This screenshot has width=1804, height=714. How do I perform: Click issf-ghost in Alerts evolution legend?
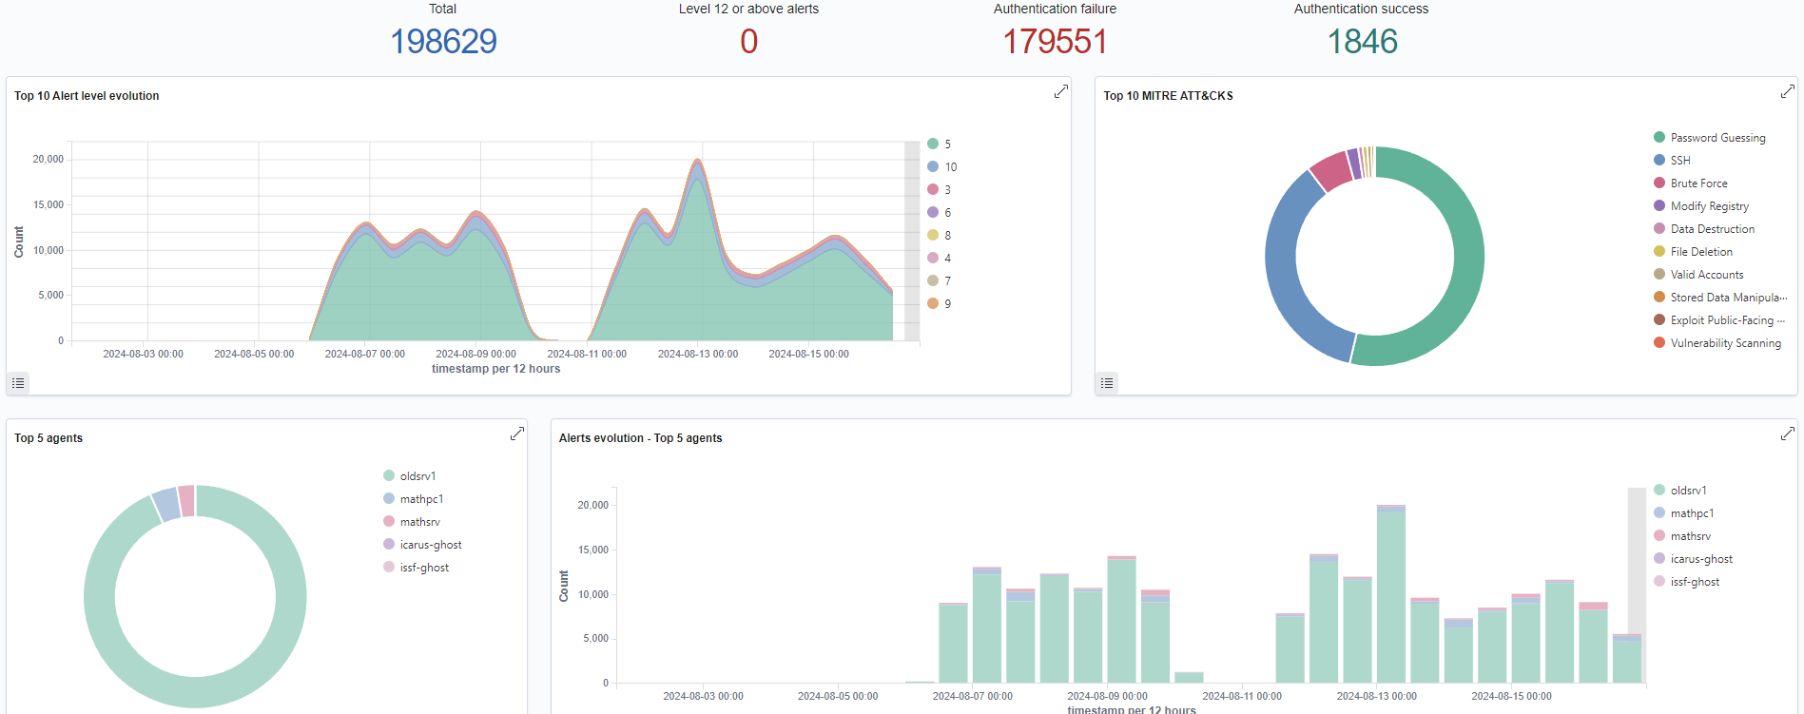[x=1687, y=582]
